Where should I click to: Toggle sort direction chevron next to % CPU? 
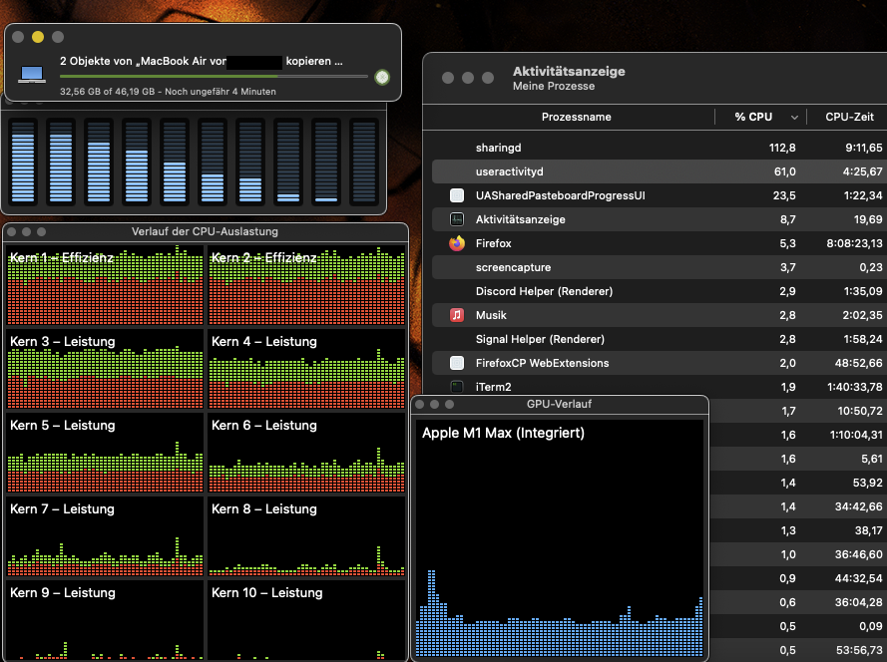794,118
